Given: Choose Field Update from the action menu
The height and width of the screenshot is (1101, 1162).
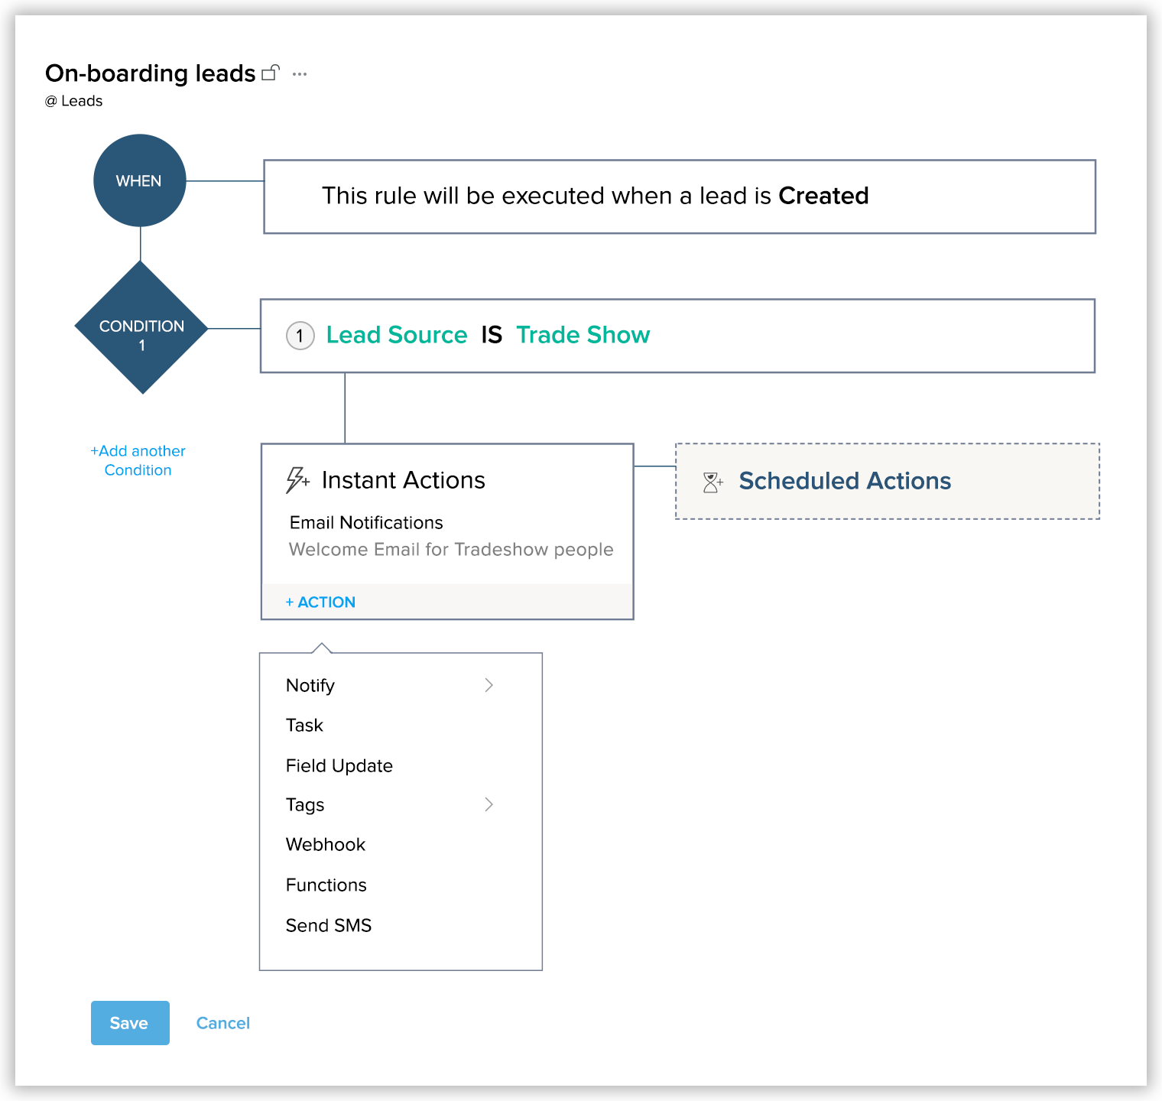Looking at the screenshot, I should [x=339, y=765].
